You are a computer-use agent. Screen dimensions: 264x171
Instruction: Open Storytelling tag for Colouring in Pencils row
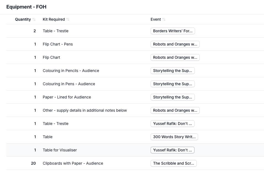[x=173, y=71]
